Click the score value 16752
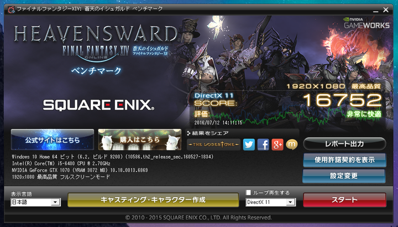 (x=342, y=100)
